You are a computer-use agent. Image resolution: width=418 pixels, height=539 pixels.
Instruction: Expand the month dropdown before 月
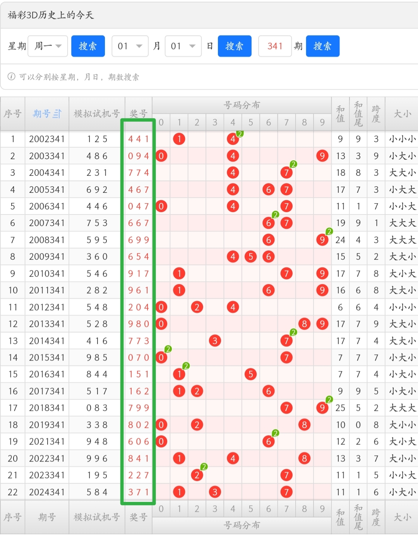coord(130,46)
